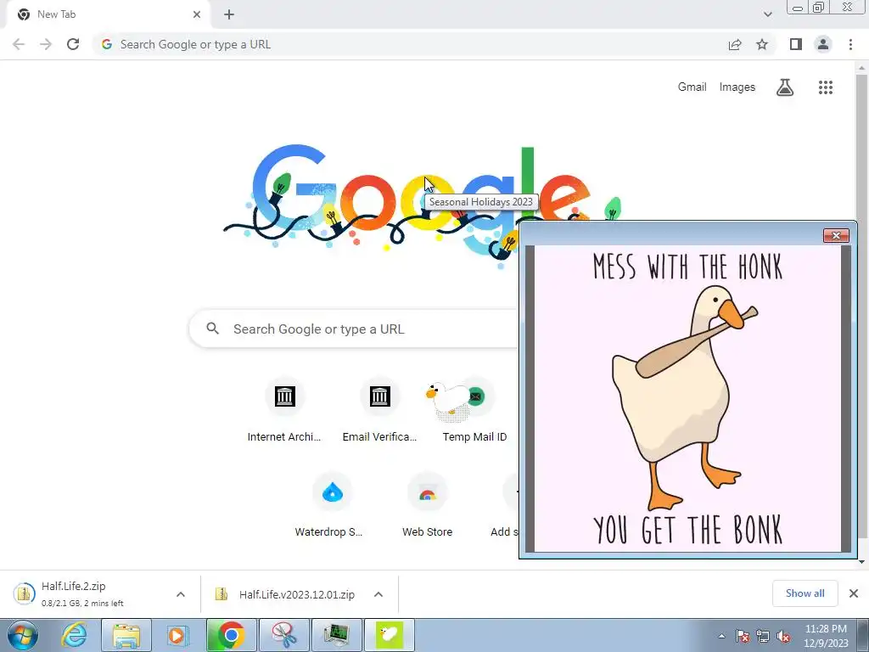869x652 pixels.
Task: Open Windows Media Player on taskbar
Action: tap(177, 635)
